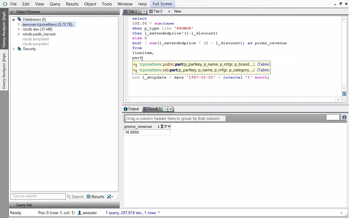
Task: Expand the Query Set panel
Action: (12, 205)
